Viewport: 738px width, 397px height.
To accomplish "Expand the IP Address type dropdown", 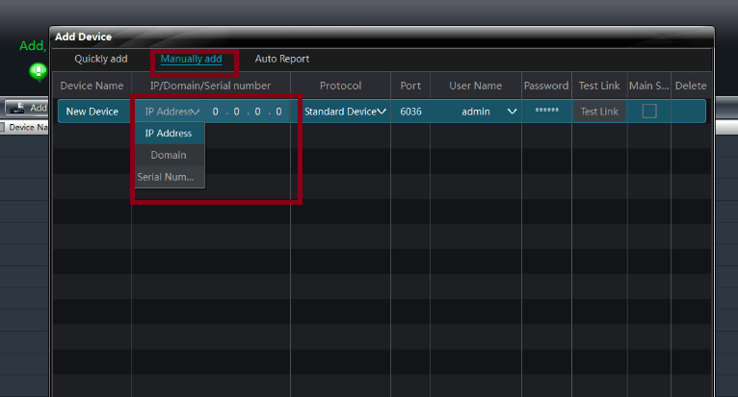I will point(171,112).
